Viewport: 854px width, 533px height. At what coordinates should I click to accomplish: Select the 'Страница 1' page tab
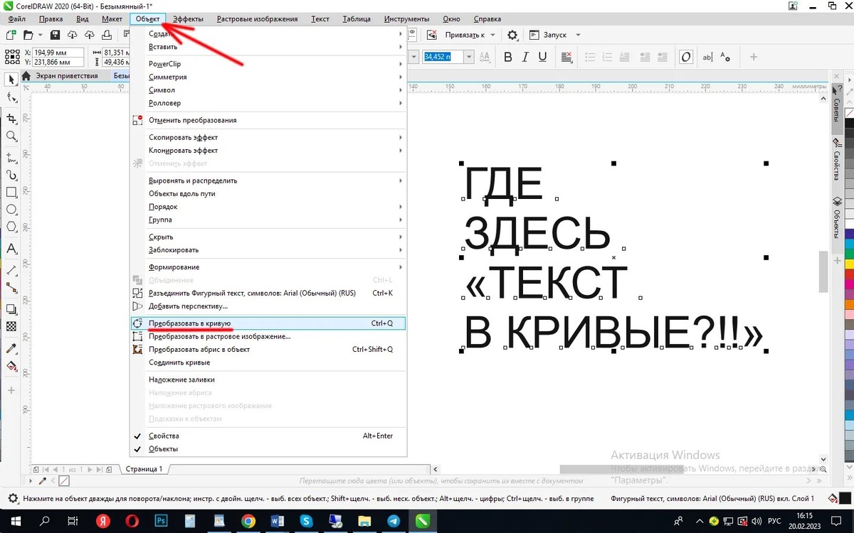tap(144, 469)
